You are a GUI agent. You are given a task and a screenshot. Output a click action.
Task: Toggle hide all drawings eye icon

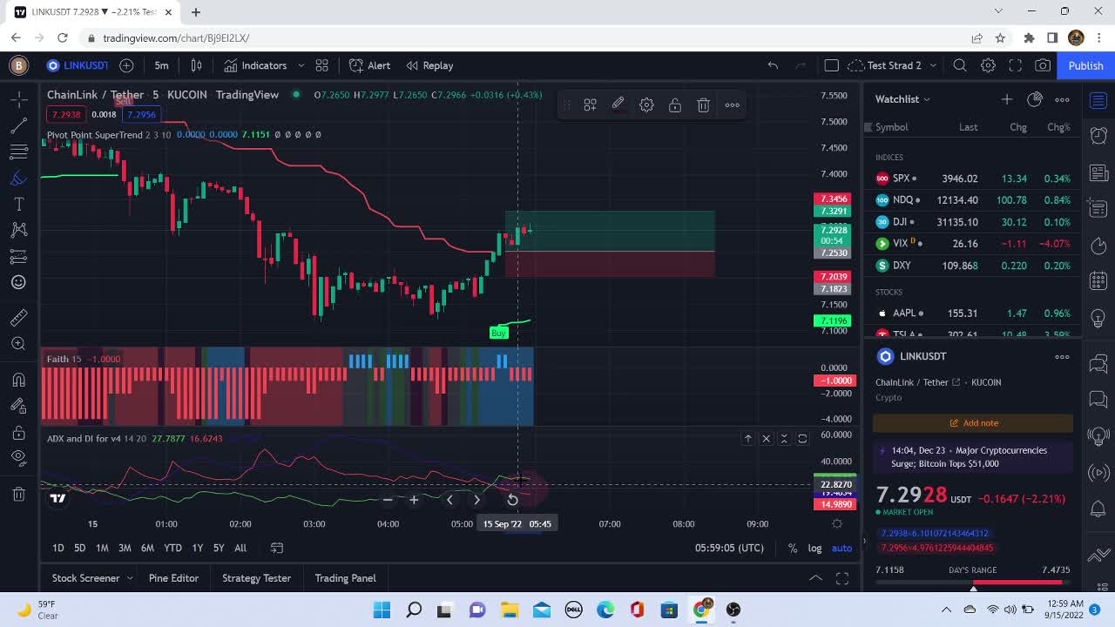[x=18, y=459]
